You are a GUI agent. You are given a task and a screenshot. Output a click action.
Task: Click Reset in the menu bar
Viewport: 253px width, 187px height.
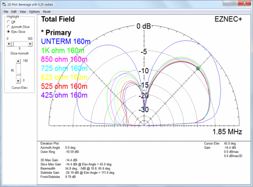coord(47,11)
